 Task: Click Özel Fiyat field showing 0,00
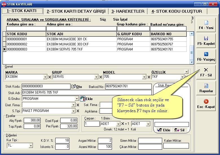coord(69,120)
